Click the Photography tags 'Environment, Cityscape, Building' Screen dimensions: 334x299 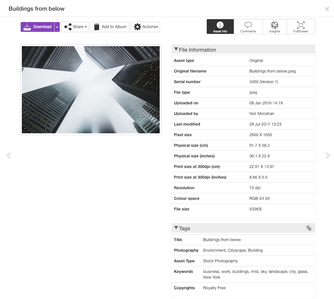coord(233,250)
